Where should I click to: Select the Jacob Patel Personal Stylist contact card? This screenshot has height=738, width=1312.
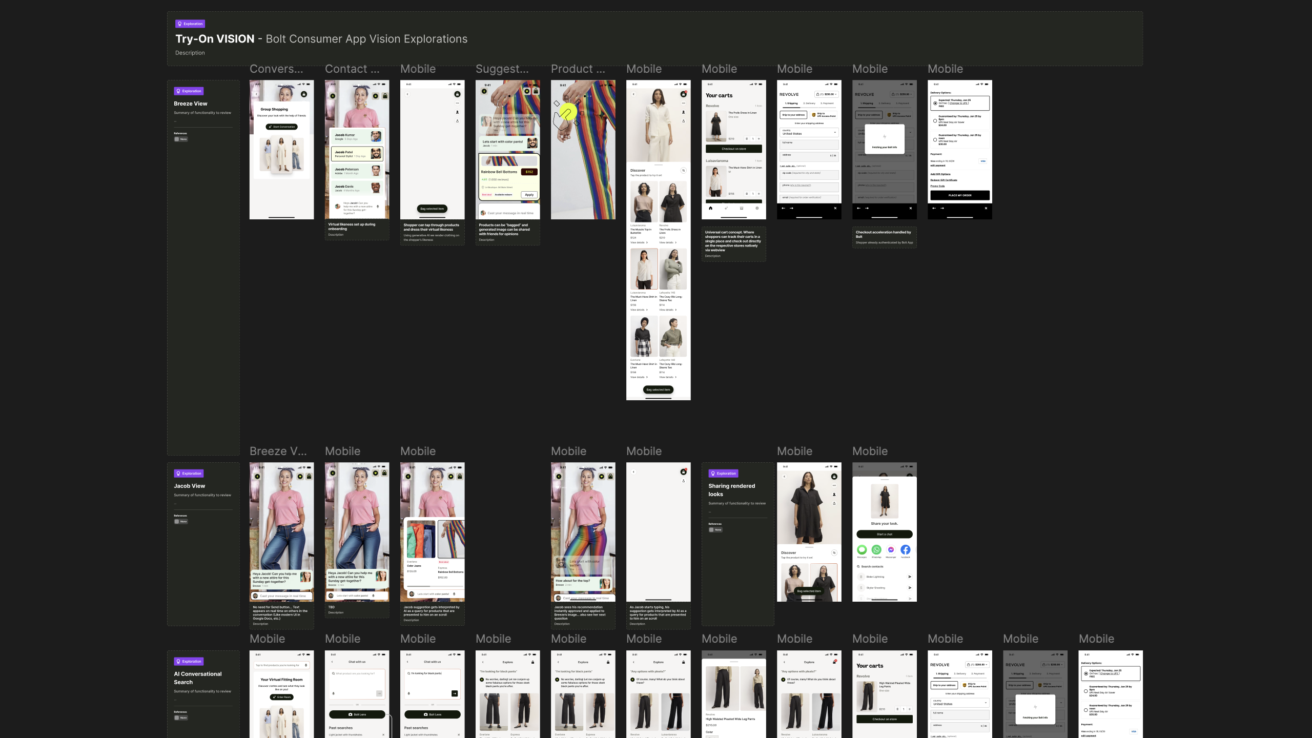tap(357, 154)
